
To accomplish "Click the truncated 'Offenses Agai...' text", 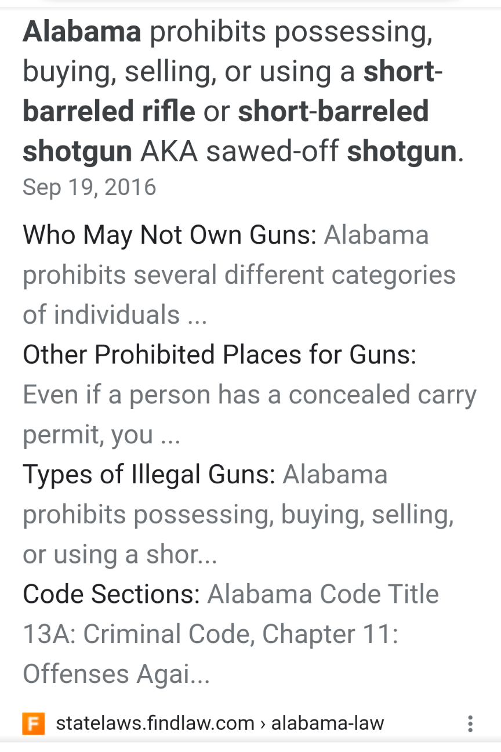I will coord(116,674).
